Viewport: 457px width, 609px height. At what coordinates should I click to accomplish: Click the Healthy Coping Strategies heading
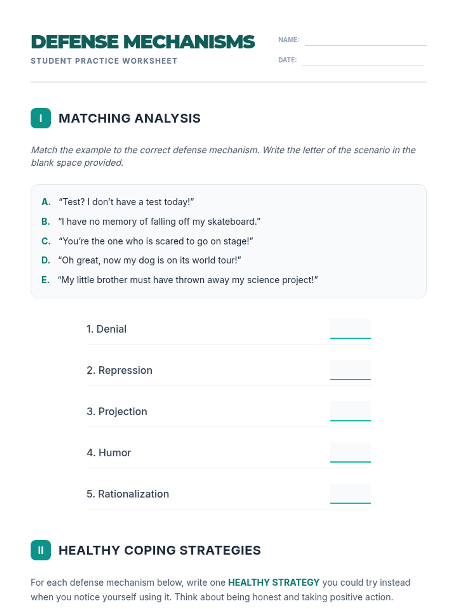coord(160,550)
